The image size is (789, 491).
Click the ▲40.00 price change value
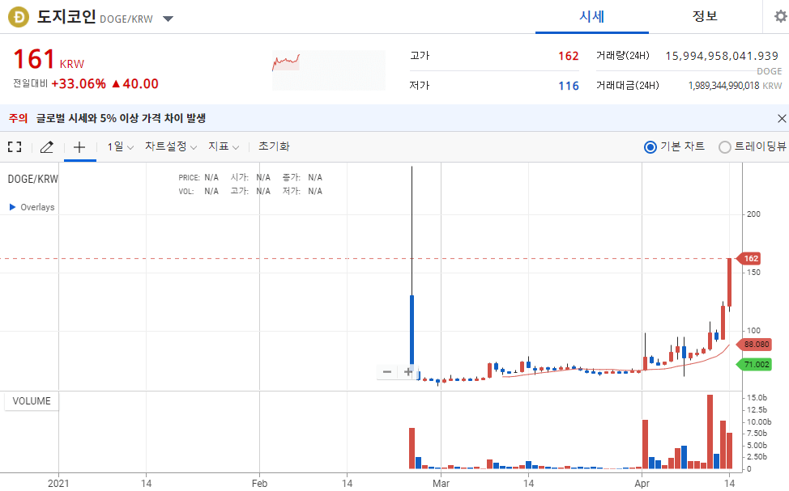tap(134, 83)
